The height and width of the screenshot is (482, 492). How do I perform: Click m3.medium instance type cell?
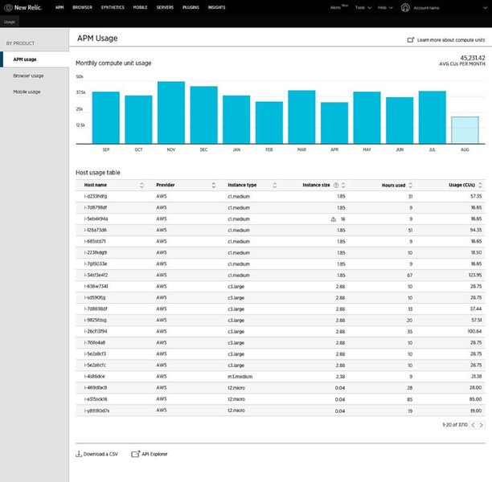pos(240,377)
